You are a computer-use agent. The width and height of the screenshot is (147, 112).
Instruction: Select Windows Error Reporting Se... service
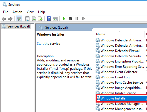[x=122, y=66]
